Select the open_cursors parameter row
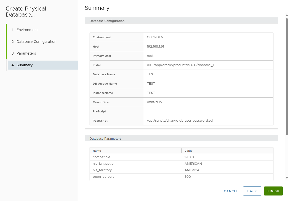The width and height of the screenshot is (288, 201). coord(103,177)
